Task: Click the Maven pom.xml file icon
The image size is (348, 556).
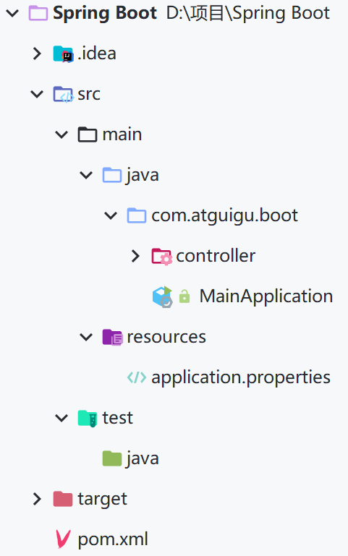Action: (x=63, y=539)
